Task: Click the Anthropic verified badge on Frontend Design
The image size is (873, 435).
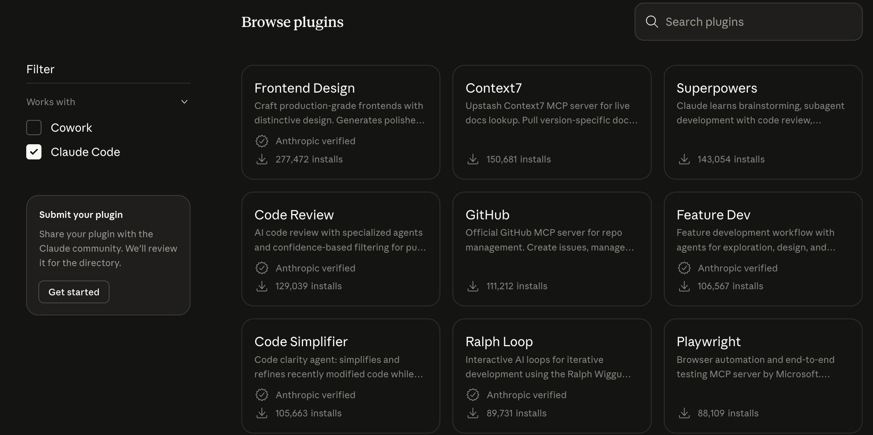Action: [262, 141]
